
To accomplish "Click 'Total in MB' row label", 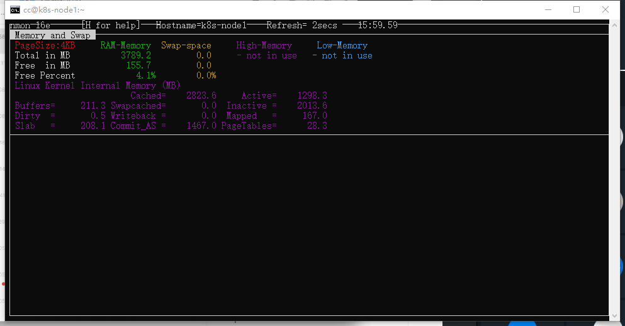I will tap(42, 55).
